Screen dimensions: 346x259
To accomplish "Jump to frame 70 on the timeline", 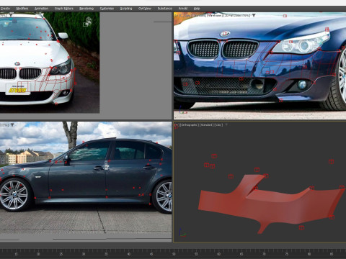I will pyautogui.click(x=264, y=254).
